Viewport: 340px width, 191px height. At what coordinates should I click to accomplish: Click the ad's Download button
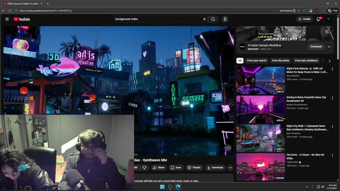point(316,47)
